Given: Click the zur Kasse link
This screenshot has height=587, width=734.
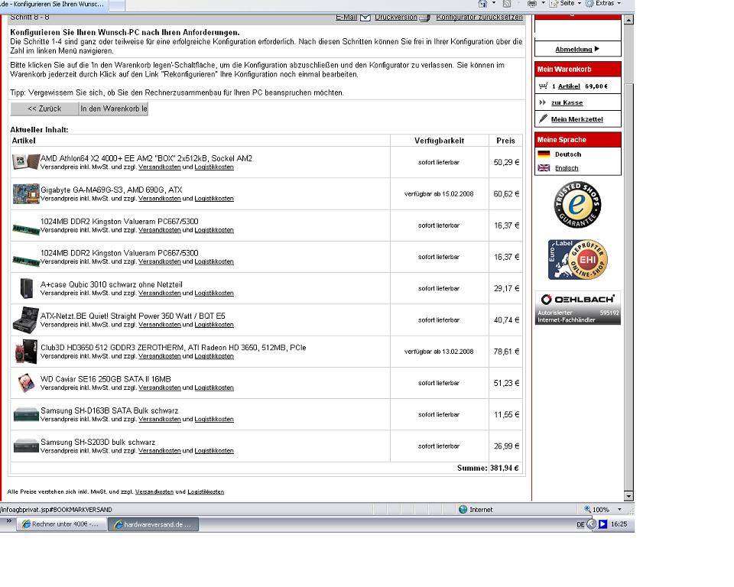Looking at the screenshot, I should (567, 102).
